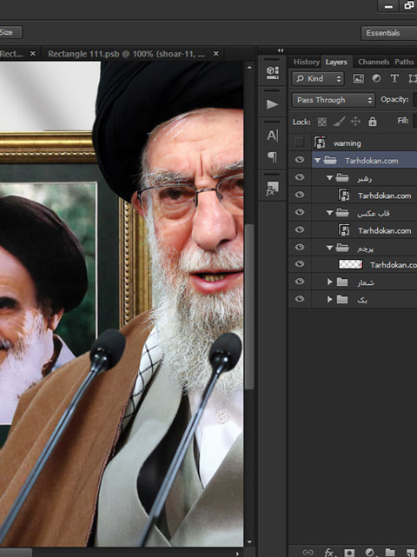Open the 3D panel icon
The width and height of the screenshot is (417, 557).
click(272, 72)
